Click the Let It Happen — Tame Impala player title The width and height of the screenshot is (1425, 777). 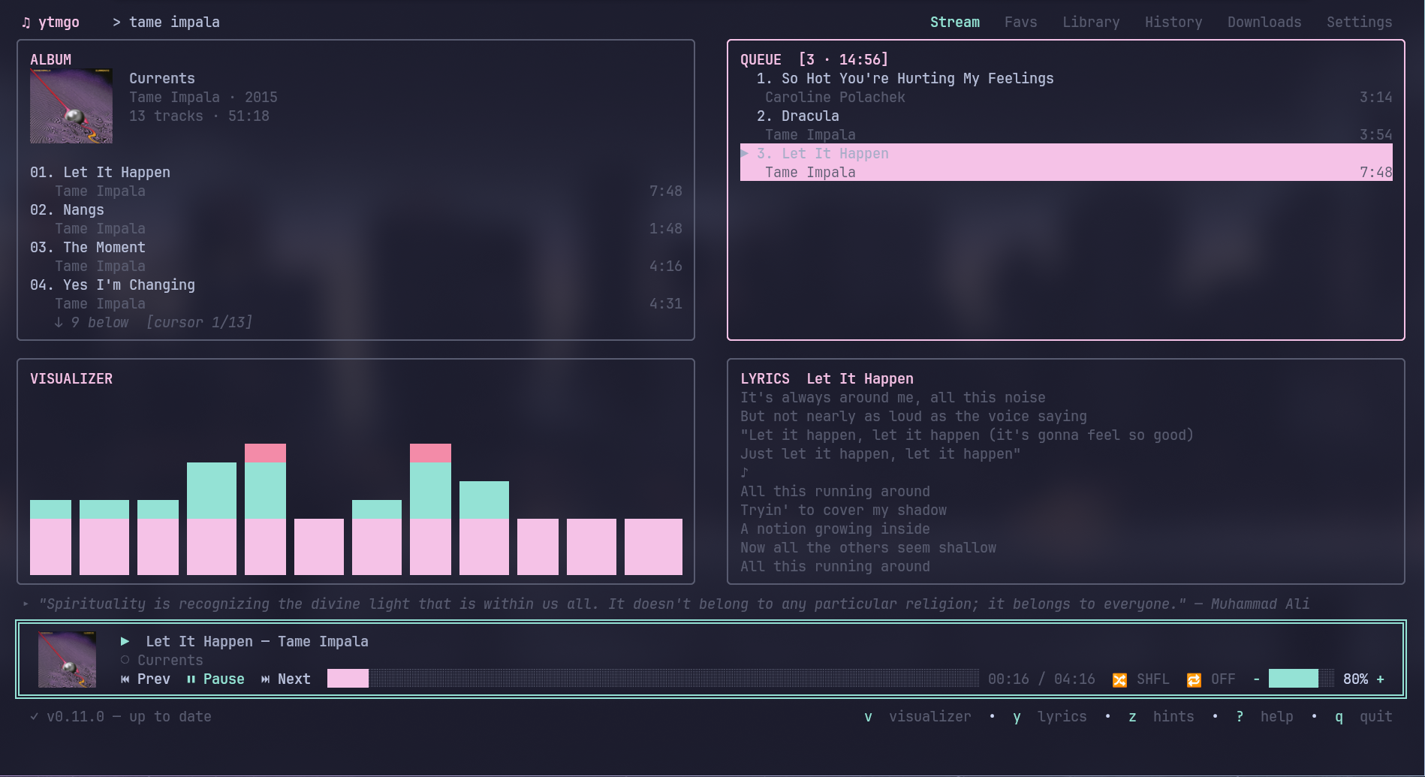pyautogui.click(x=257, y=642)
